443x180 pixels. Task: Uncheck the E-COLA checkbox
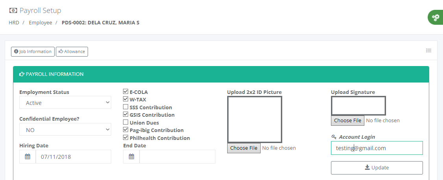coord(125,92)
